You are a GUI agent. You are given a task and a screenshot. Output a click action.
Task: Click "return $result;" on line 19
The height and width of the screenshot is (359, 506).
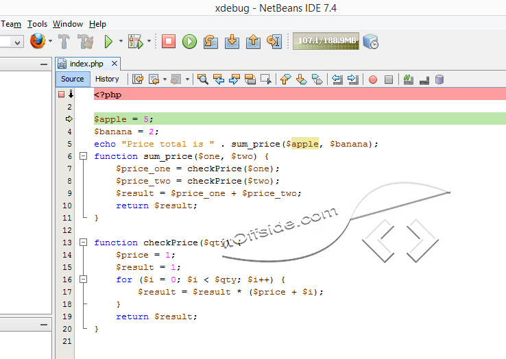(156, 317)
